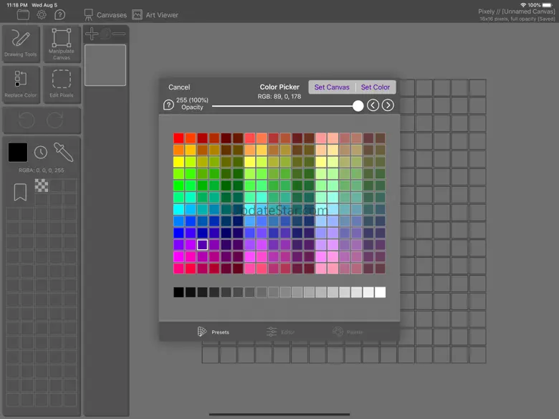Open the Edit Pixels tool
The image size is (559, 419).
[x=62, y=84]
